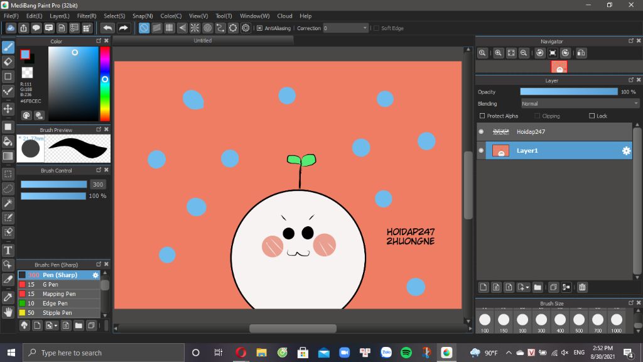Enable the Protect Alpha checkbox
Image resolution: width=643 pixels, height=362 pixels.
pos(482,116)
